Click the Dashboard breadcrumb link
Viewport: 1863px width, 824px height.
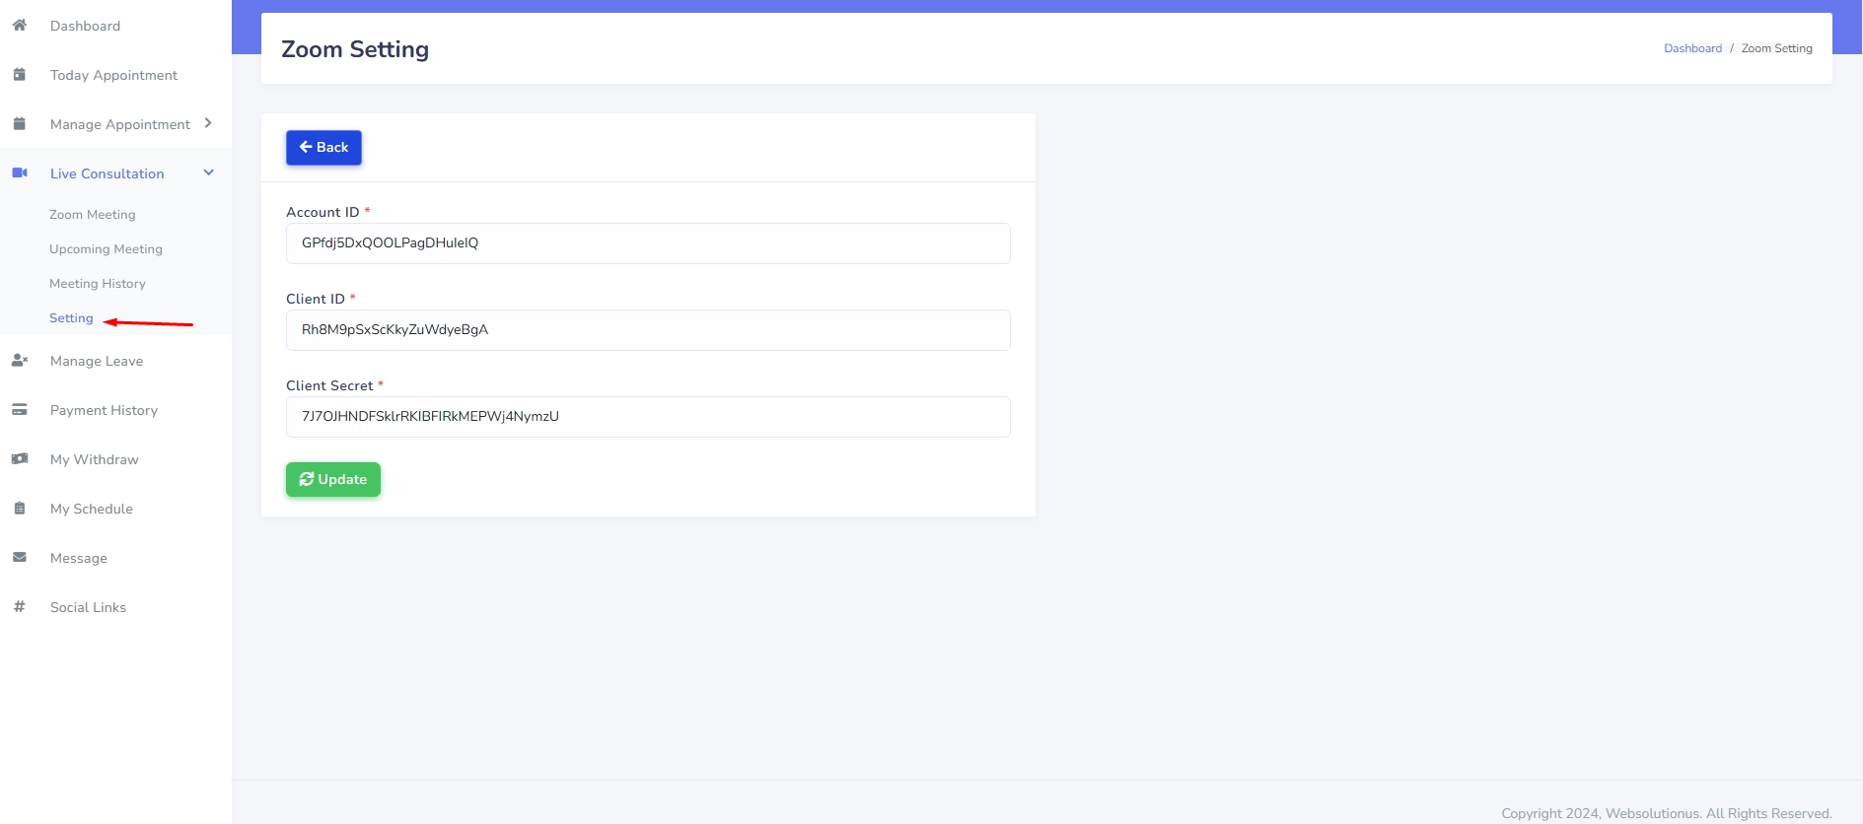[x=1692, y=48]
